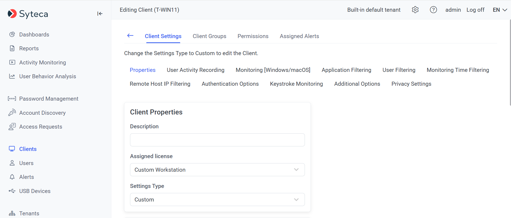Open the Settings Type dropdown

[x=217, y=200]
